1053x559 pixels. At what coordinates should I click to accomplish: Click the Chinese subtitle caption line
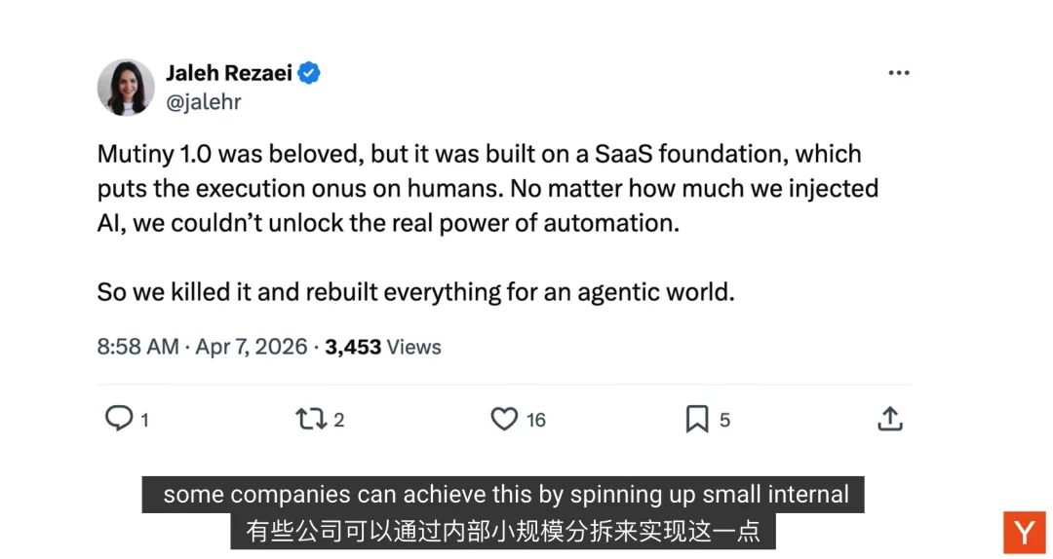503,532
